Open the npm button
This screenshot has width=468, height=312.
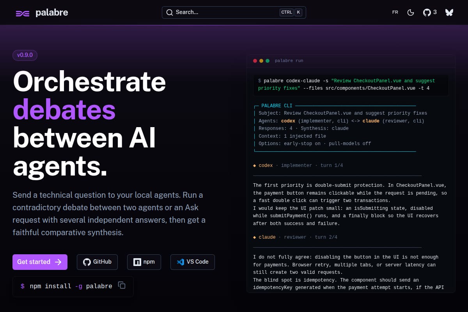tap(144, 262)
